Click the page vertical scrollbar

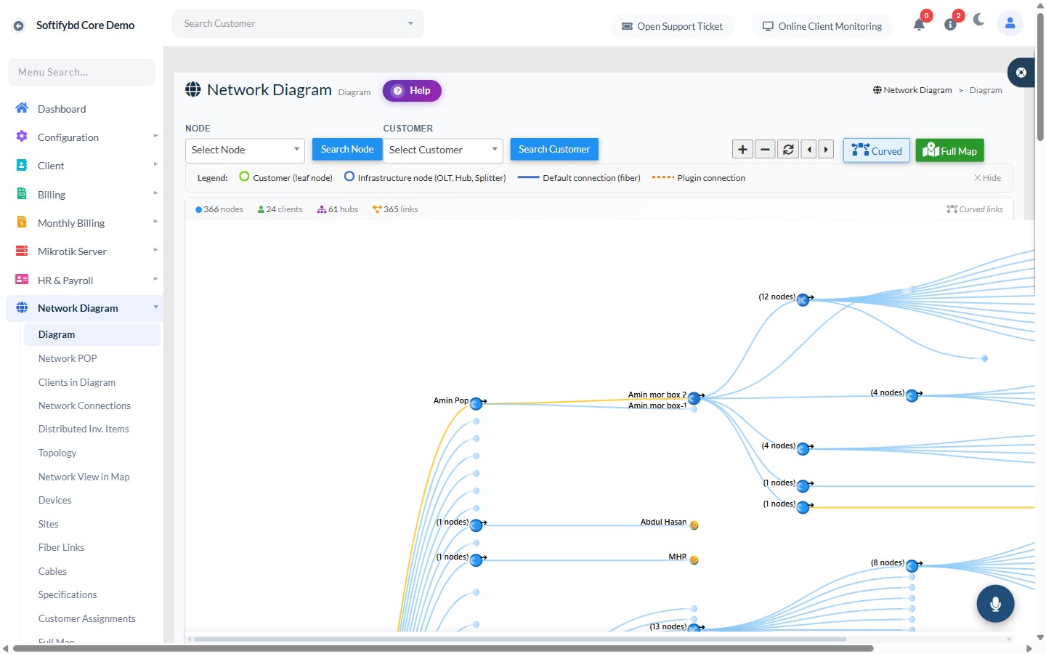click(1040, 76)
